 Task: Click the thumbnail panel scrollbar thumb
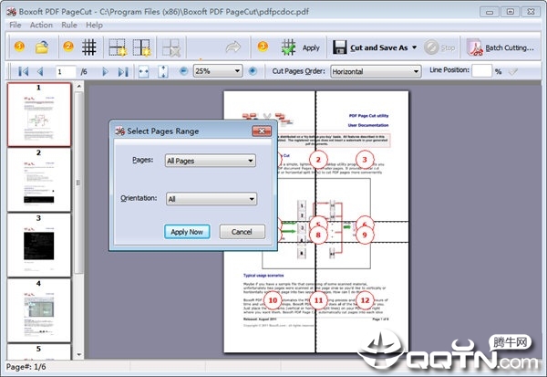[x=79, y=182]
